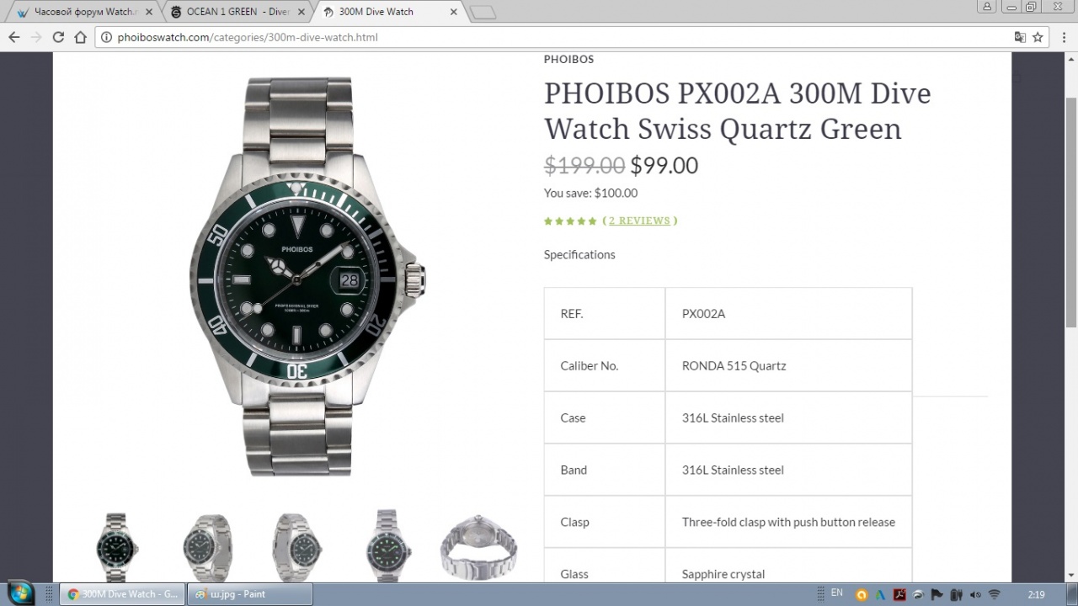Select the caseback watch thumbnail
The width and height of the screenshot is (1078, 606).
pos(478,546)
